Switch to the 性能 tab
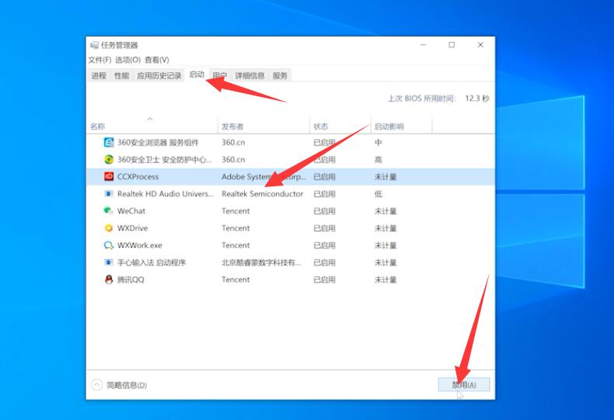Viewport: 614px width, 420px height. click(x=121, y=75)
